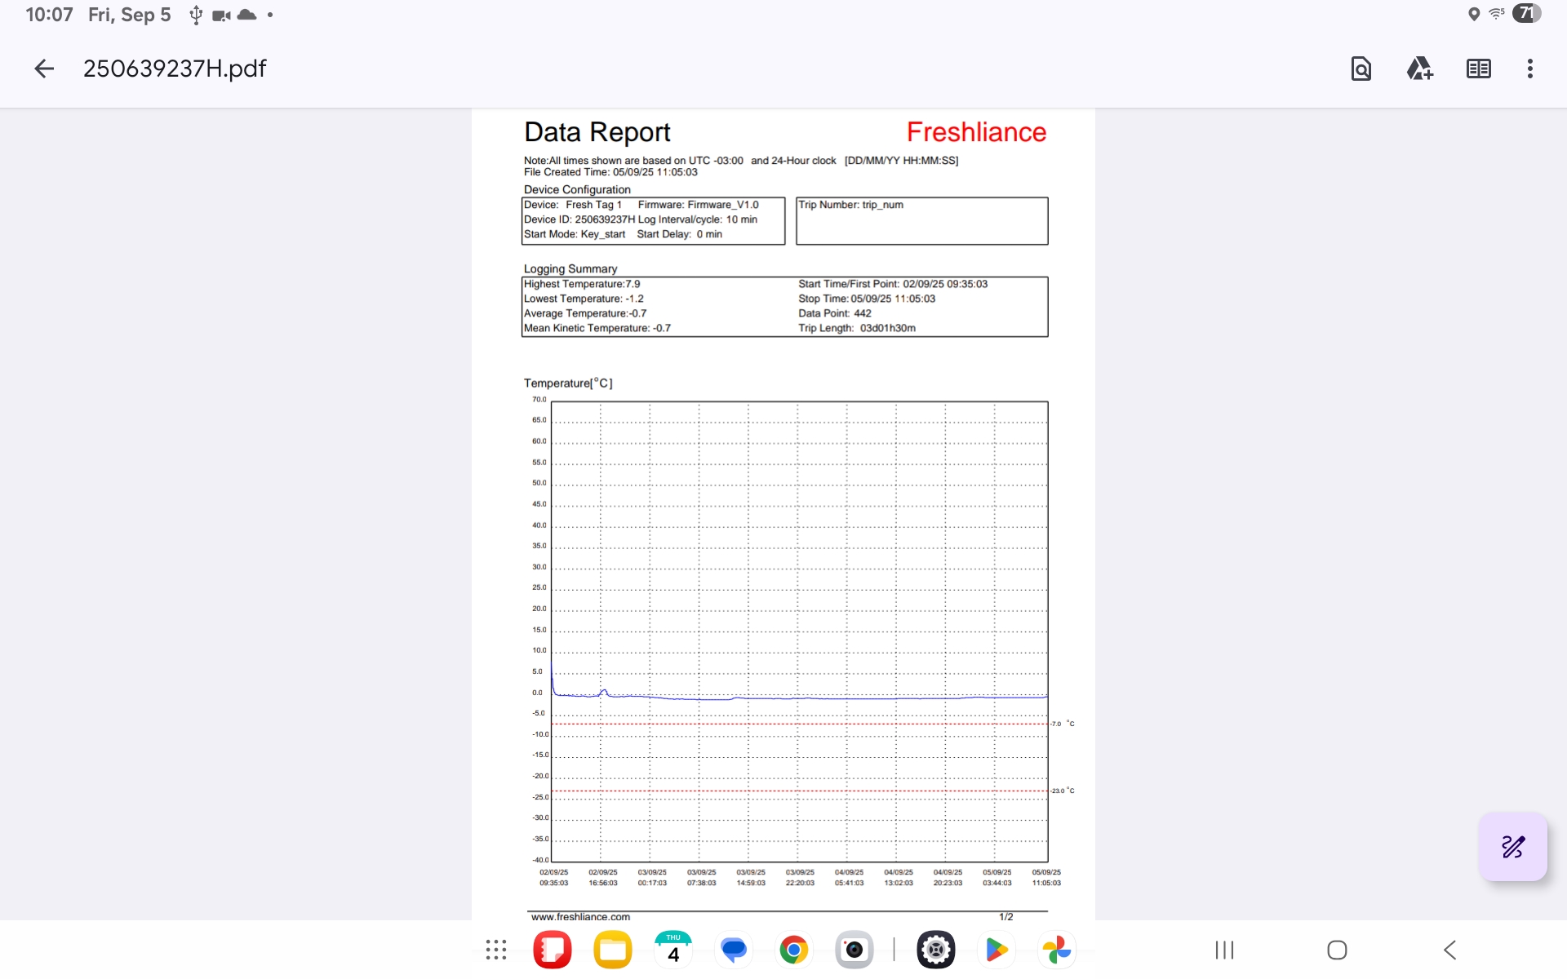Switch to reading view layout icon
1567x979 pixels.
coord(1478,69)
